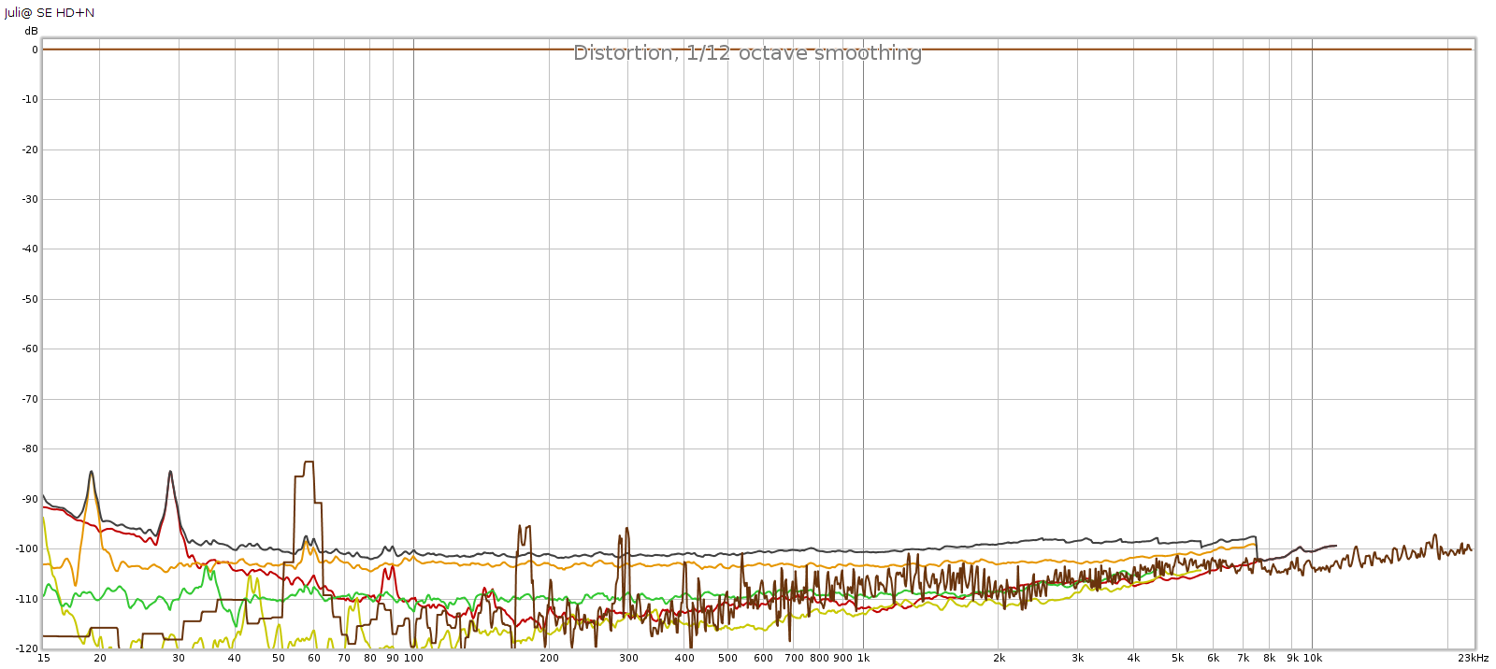The height and width of the screenshot is (669, 1496).
Task: Click the 7k frequency axis label
Action: [x=1244, y=658]
